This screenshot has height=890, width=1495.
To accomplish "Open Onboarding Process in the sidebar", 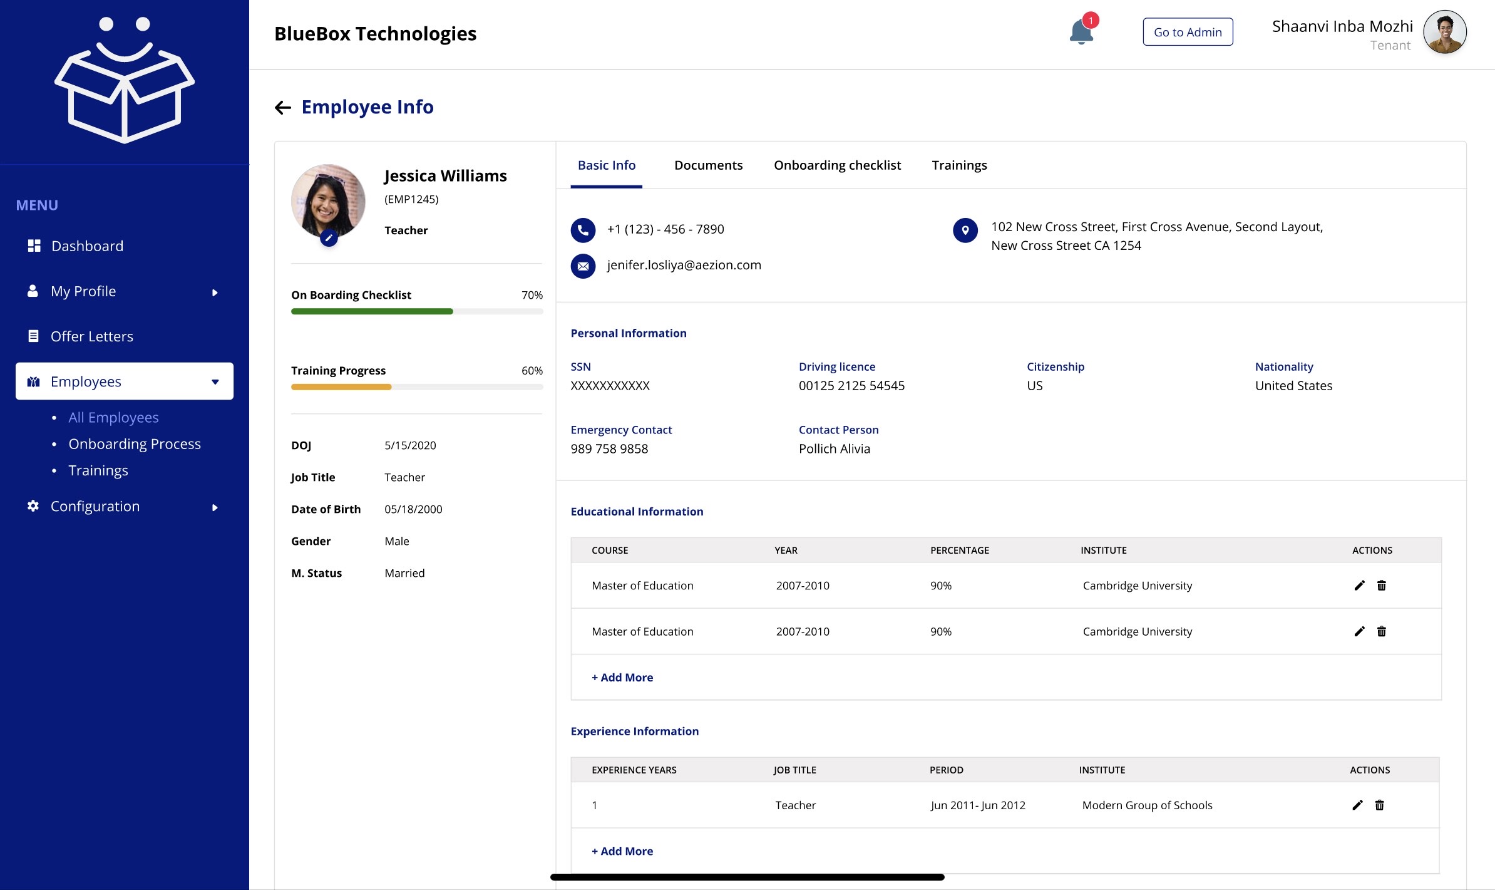I will pyautogui.click(x=135, y=444).
